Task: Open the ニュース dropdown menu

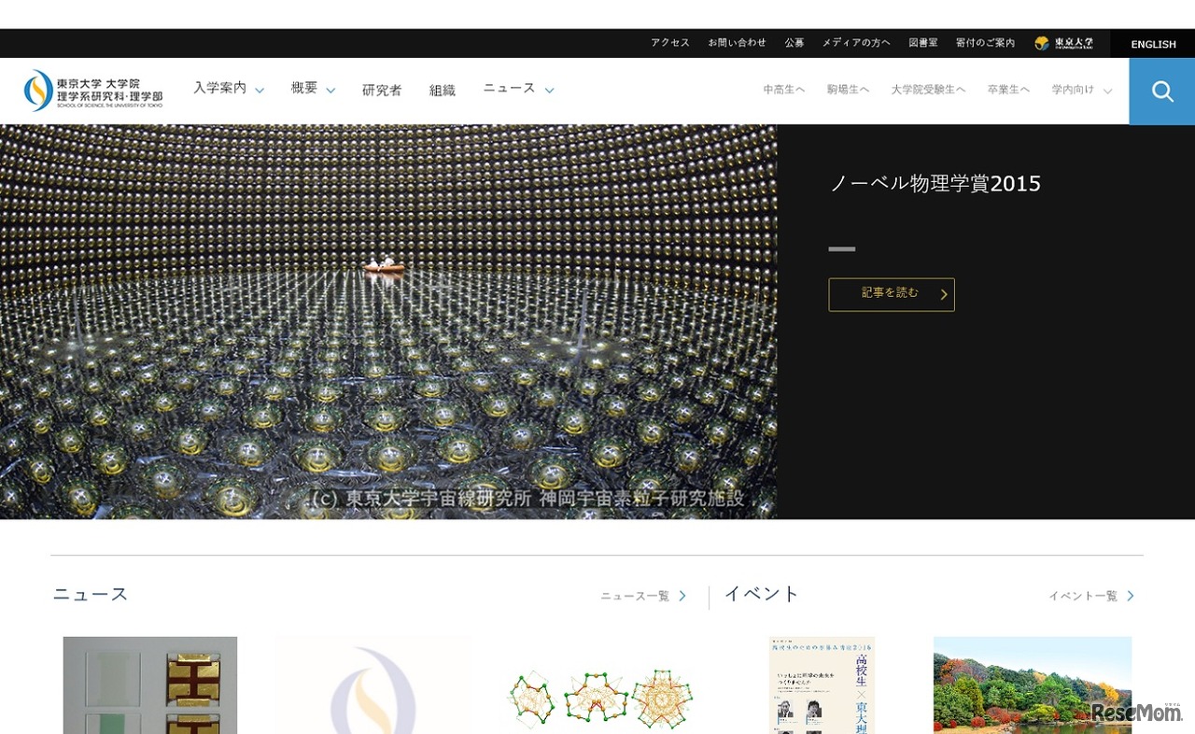Action: (509, 87)
